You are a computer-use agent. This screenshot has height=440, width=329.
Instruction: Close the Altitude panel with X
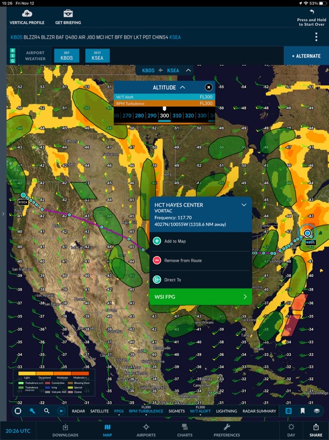click(208, 87)
